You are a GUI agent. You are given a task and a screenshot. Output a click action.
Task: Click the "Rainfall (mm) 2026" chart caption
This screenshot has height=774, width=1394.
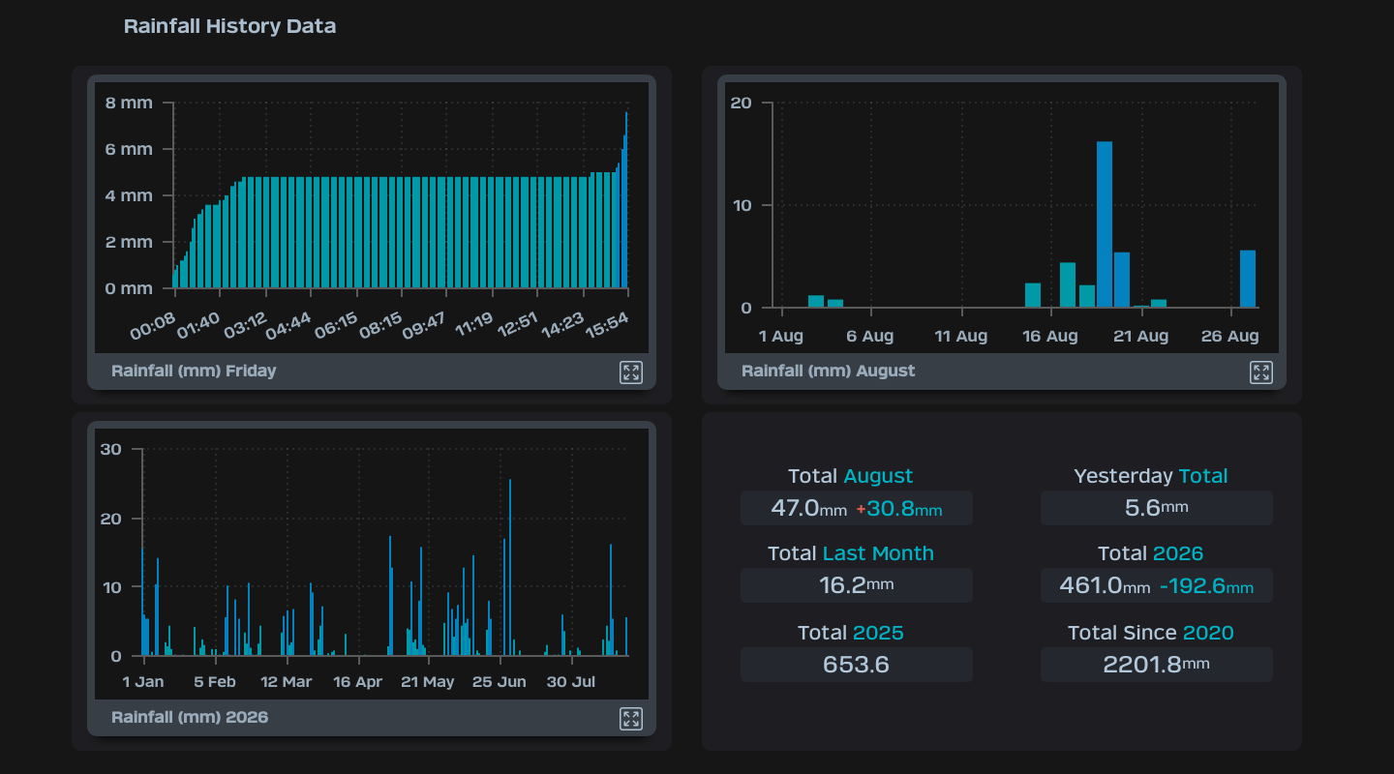pyautogui.click(x=190, y=717)
